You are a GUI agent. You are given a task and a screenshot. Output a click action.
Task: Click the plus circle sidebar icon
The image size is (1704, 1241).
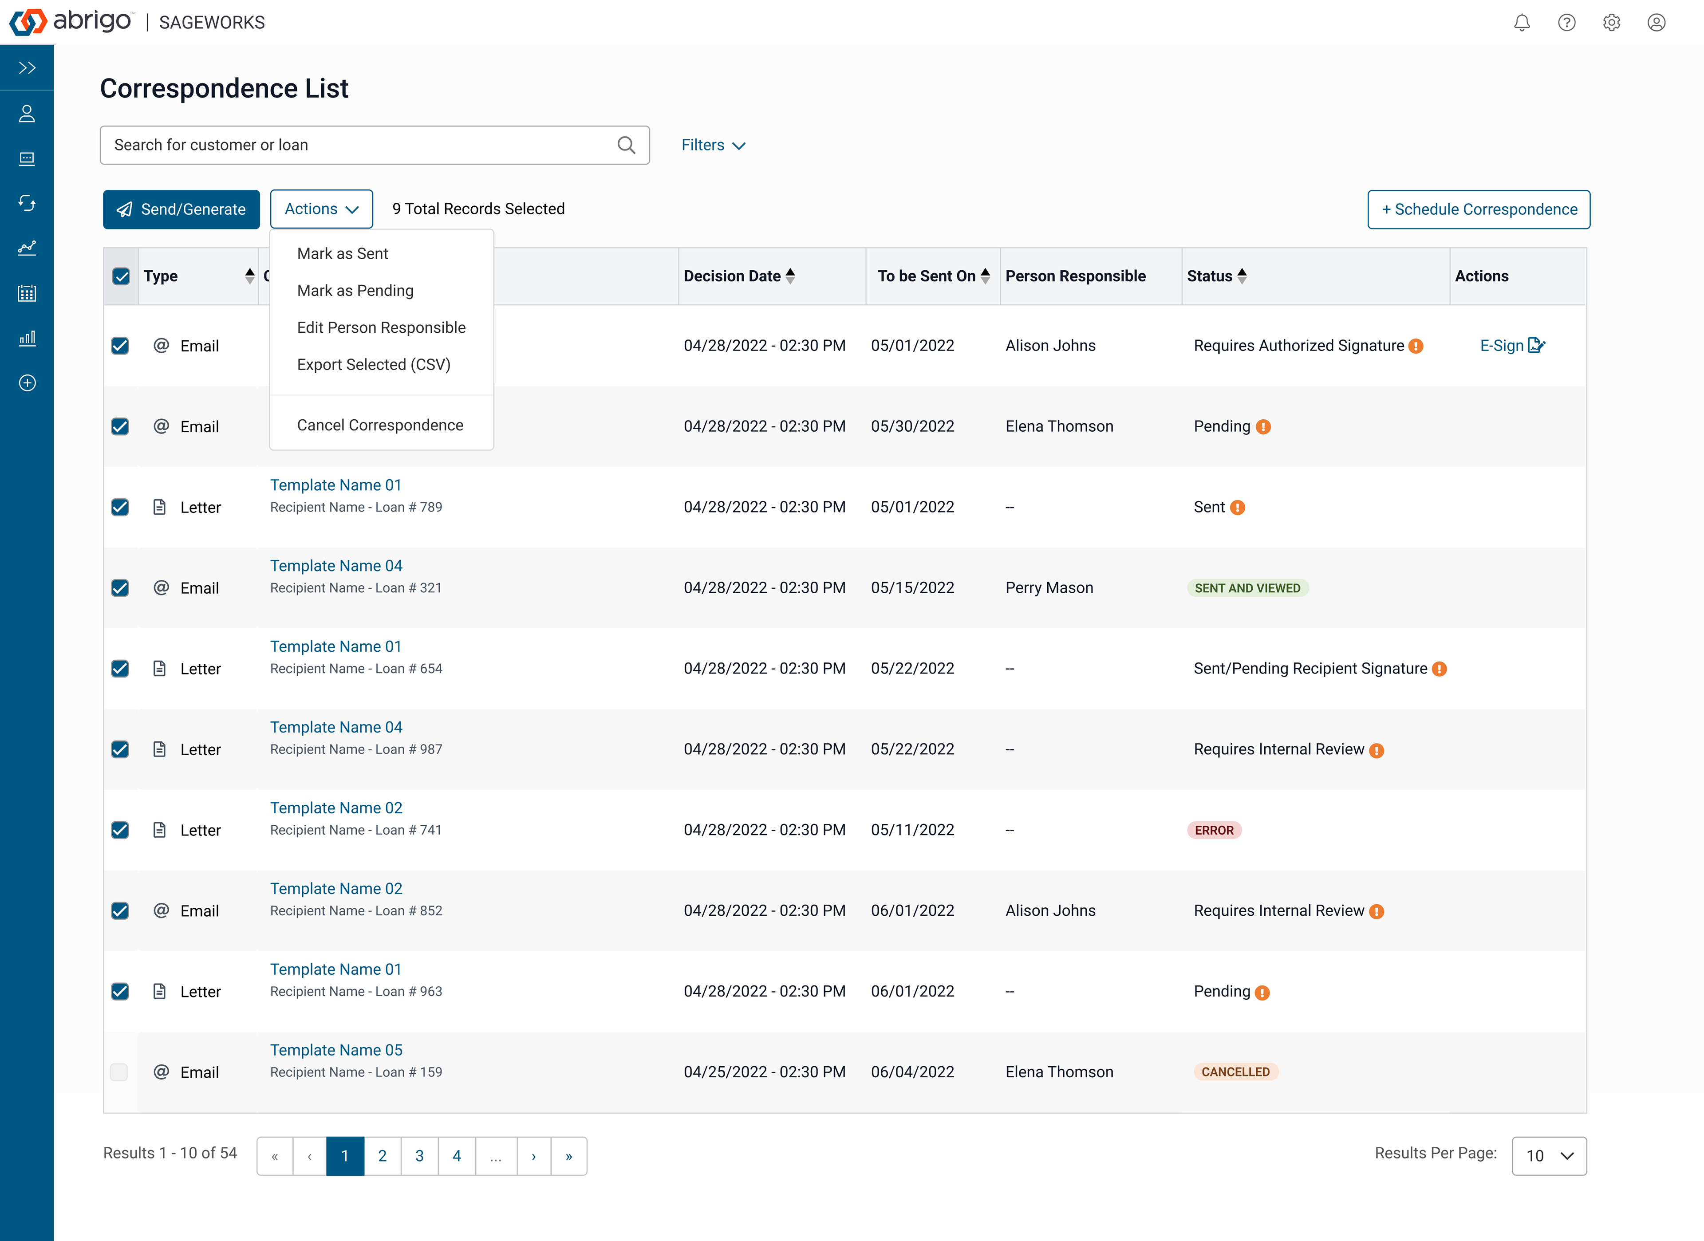tap(27, 383)
